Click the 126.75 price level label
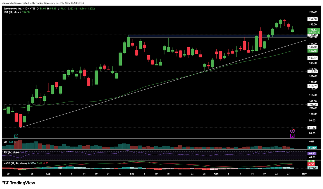Image resolution: width=323 pixels, height=189 pixels. [312, 71]
